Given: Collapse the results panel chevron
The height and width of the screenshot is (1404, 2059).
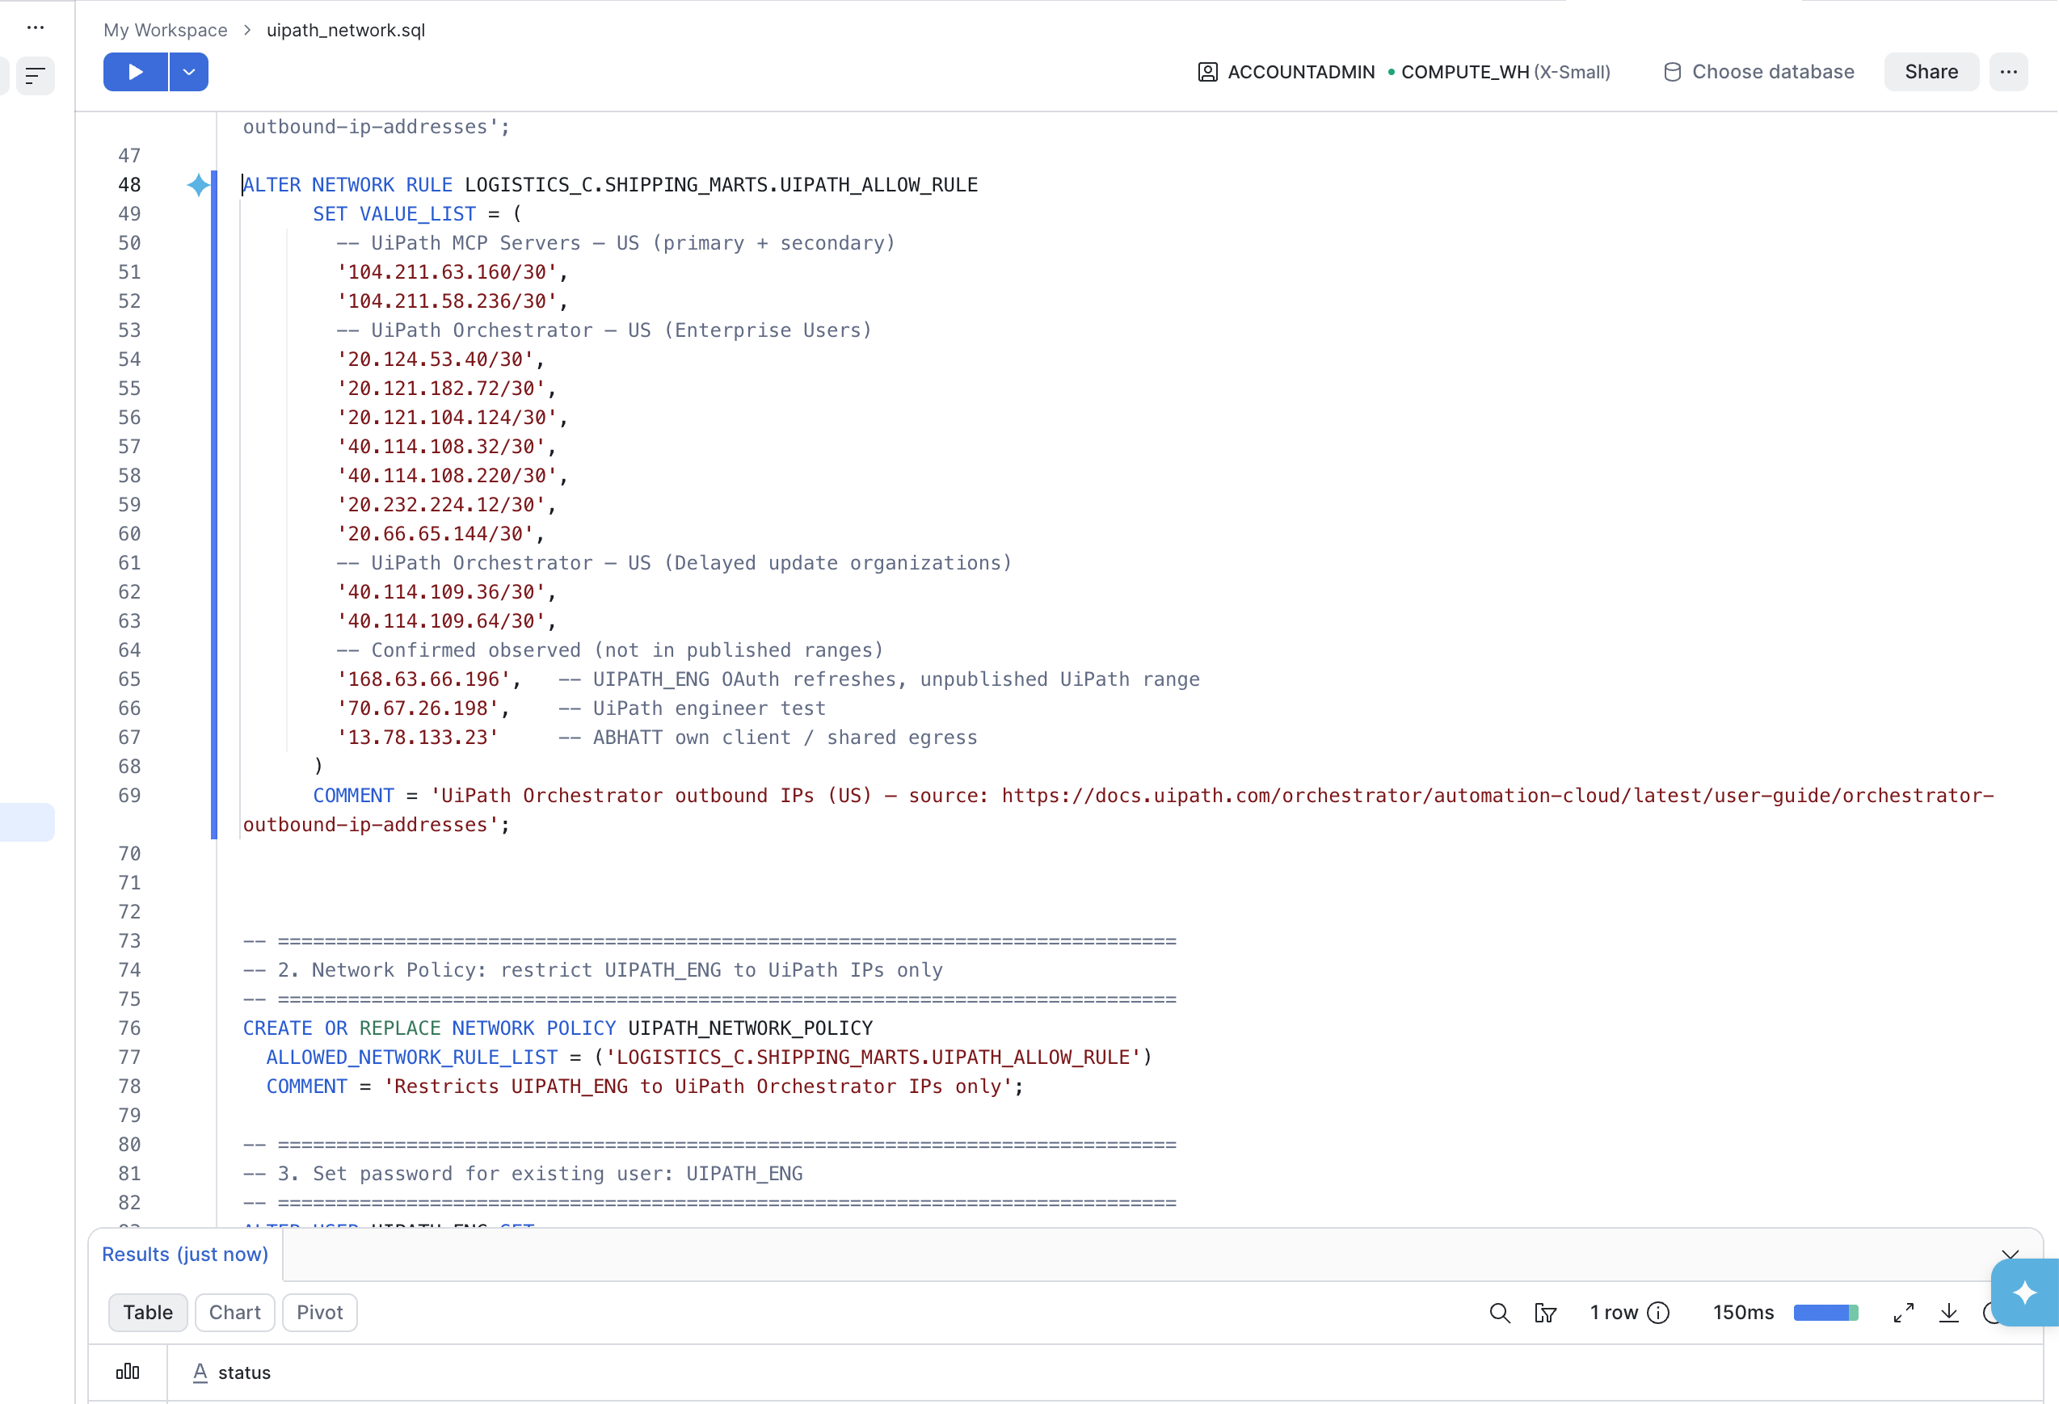Looking at the screenshot, I should coord(2011,1255).
